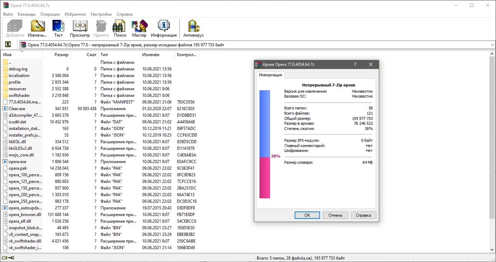Image resolution: width=496 pixels, height=262 pixels.
Task: Select the swiftshader folder icon
Action: click(x=5, y=95)
